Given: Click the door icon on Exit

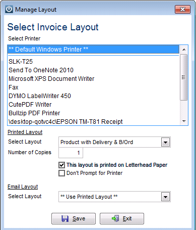Looking at the screenshot, I should click(115, 218).
